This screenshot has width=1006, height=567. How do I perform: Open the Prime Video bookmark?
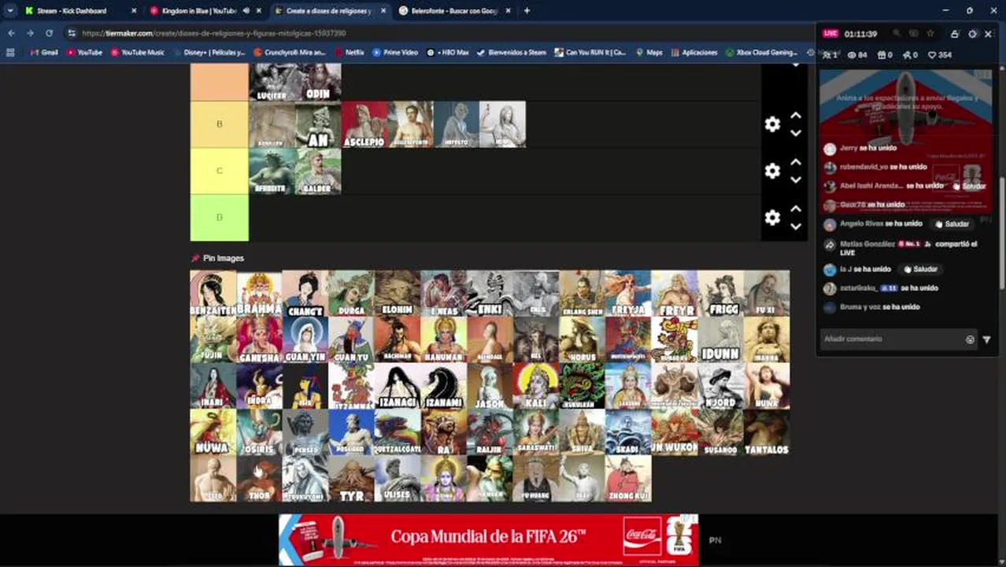click(395, 53)
